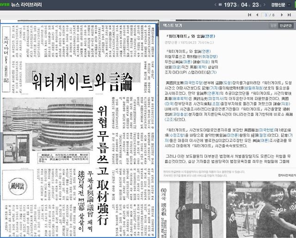This screenshot has width=296, height=238.
Task: Click the (비밀취재원) link
Action: (x=253, y=88)
